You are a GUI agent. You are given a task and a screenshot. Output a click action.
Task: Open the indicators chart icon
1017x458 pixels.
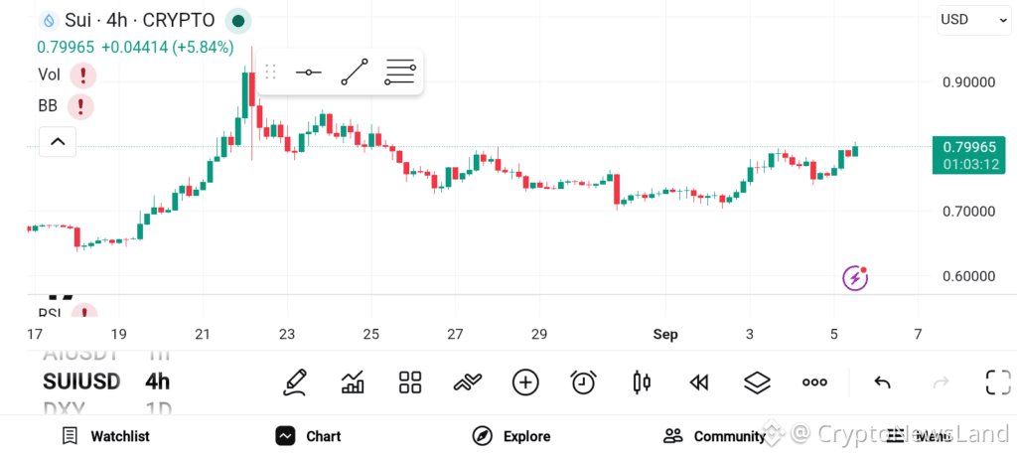coord(353,382)
